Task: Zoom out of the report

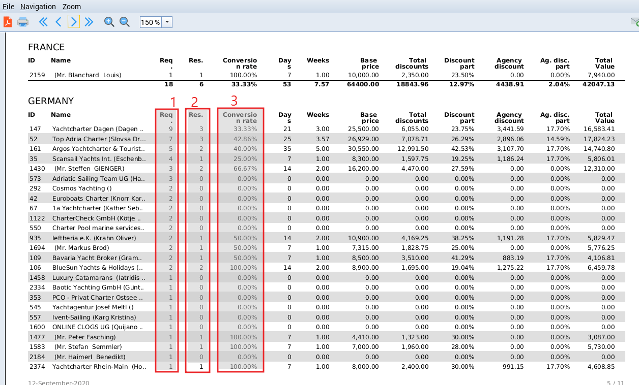Action: coord(125,22)
